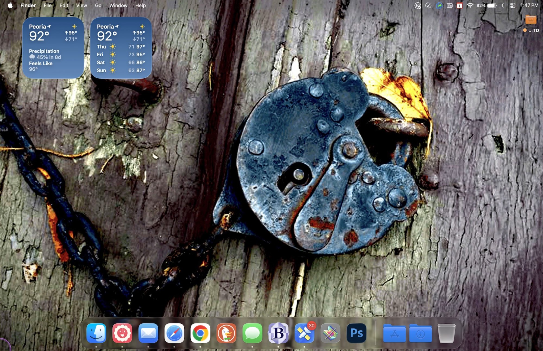Launch Adobe Photoshop from the Dock

(x=356, y=333)
